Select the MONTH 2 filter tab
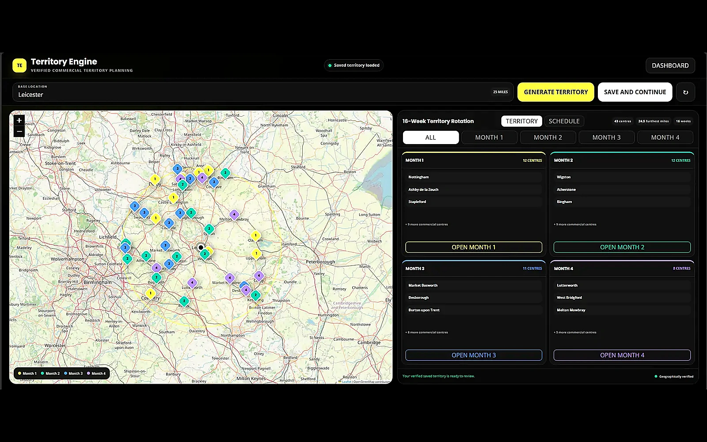Screen dimensions: 707x442 (x=548, y=137)
